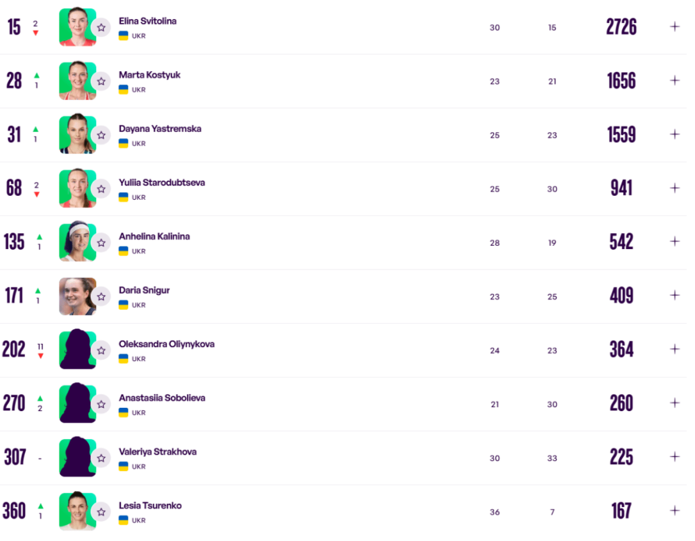The height and width of the screenshot is (541, 695).
Task: Click Valeriya Strakhova's silhouette avatar
Action: click(77, 457)
